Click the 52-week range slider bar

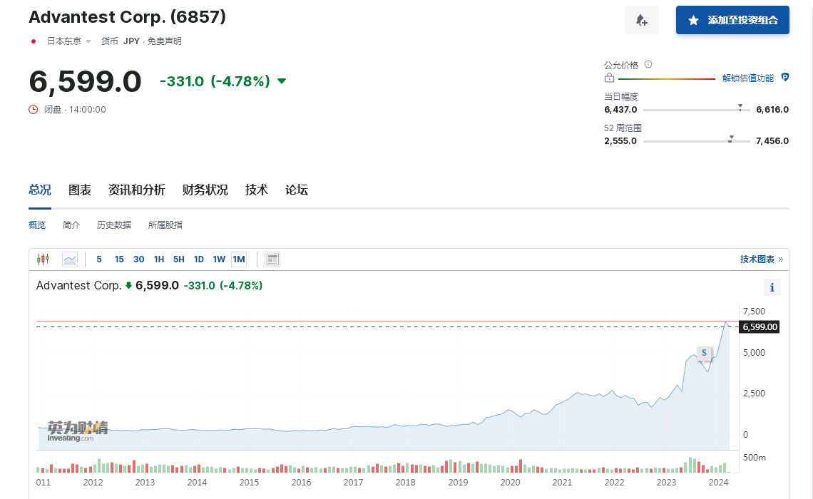[x=696, y=141]
